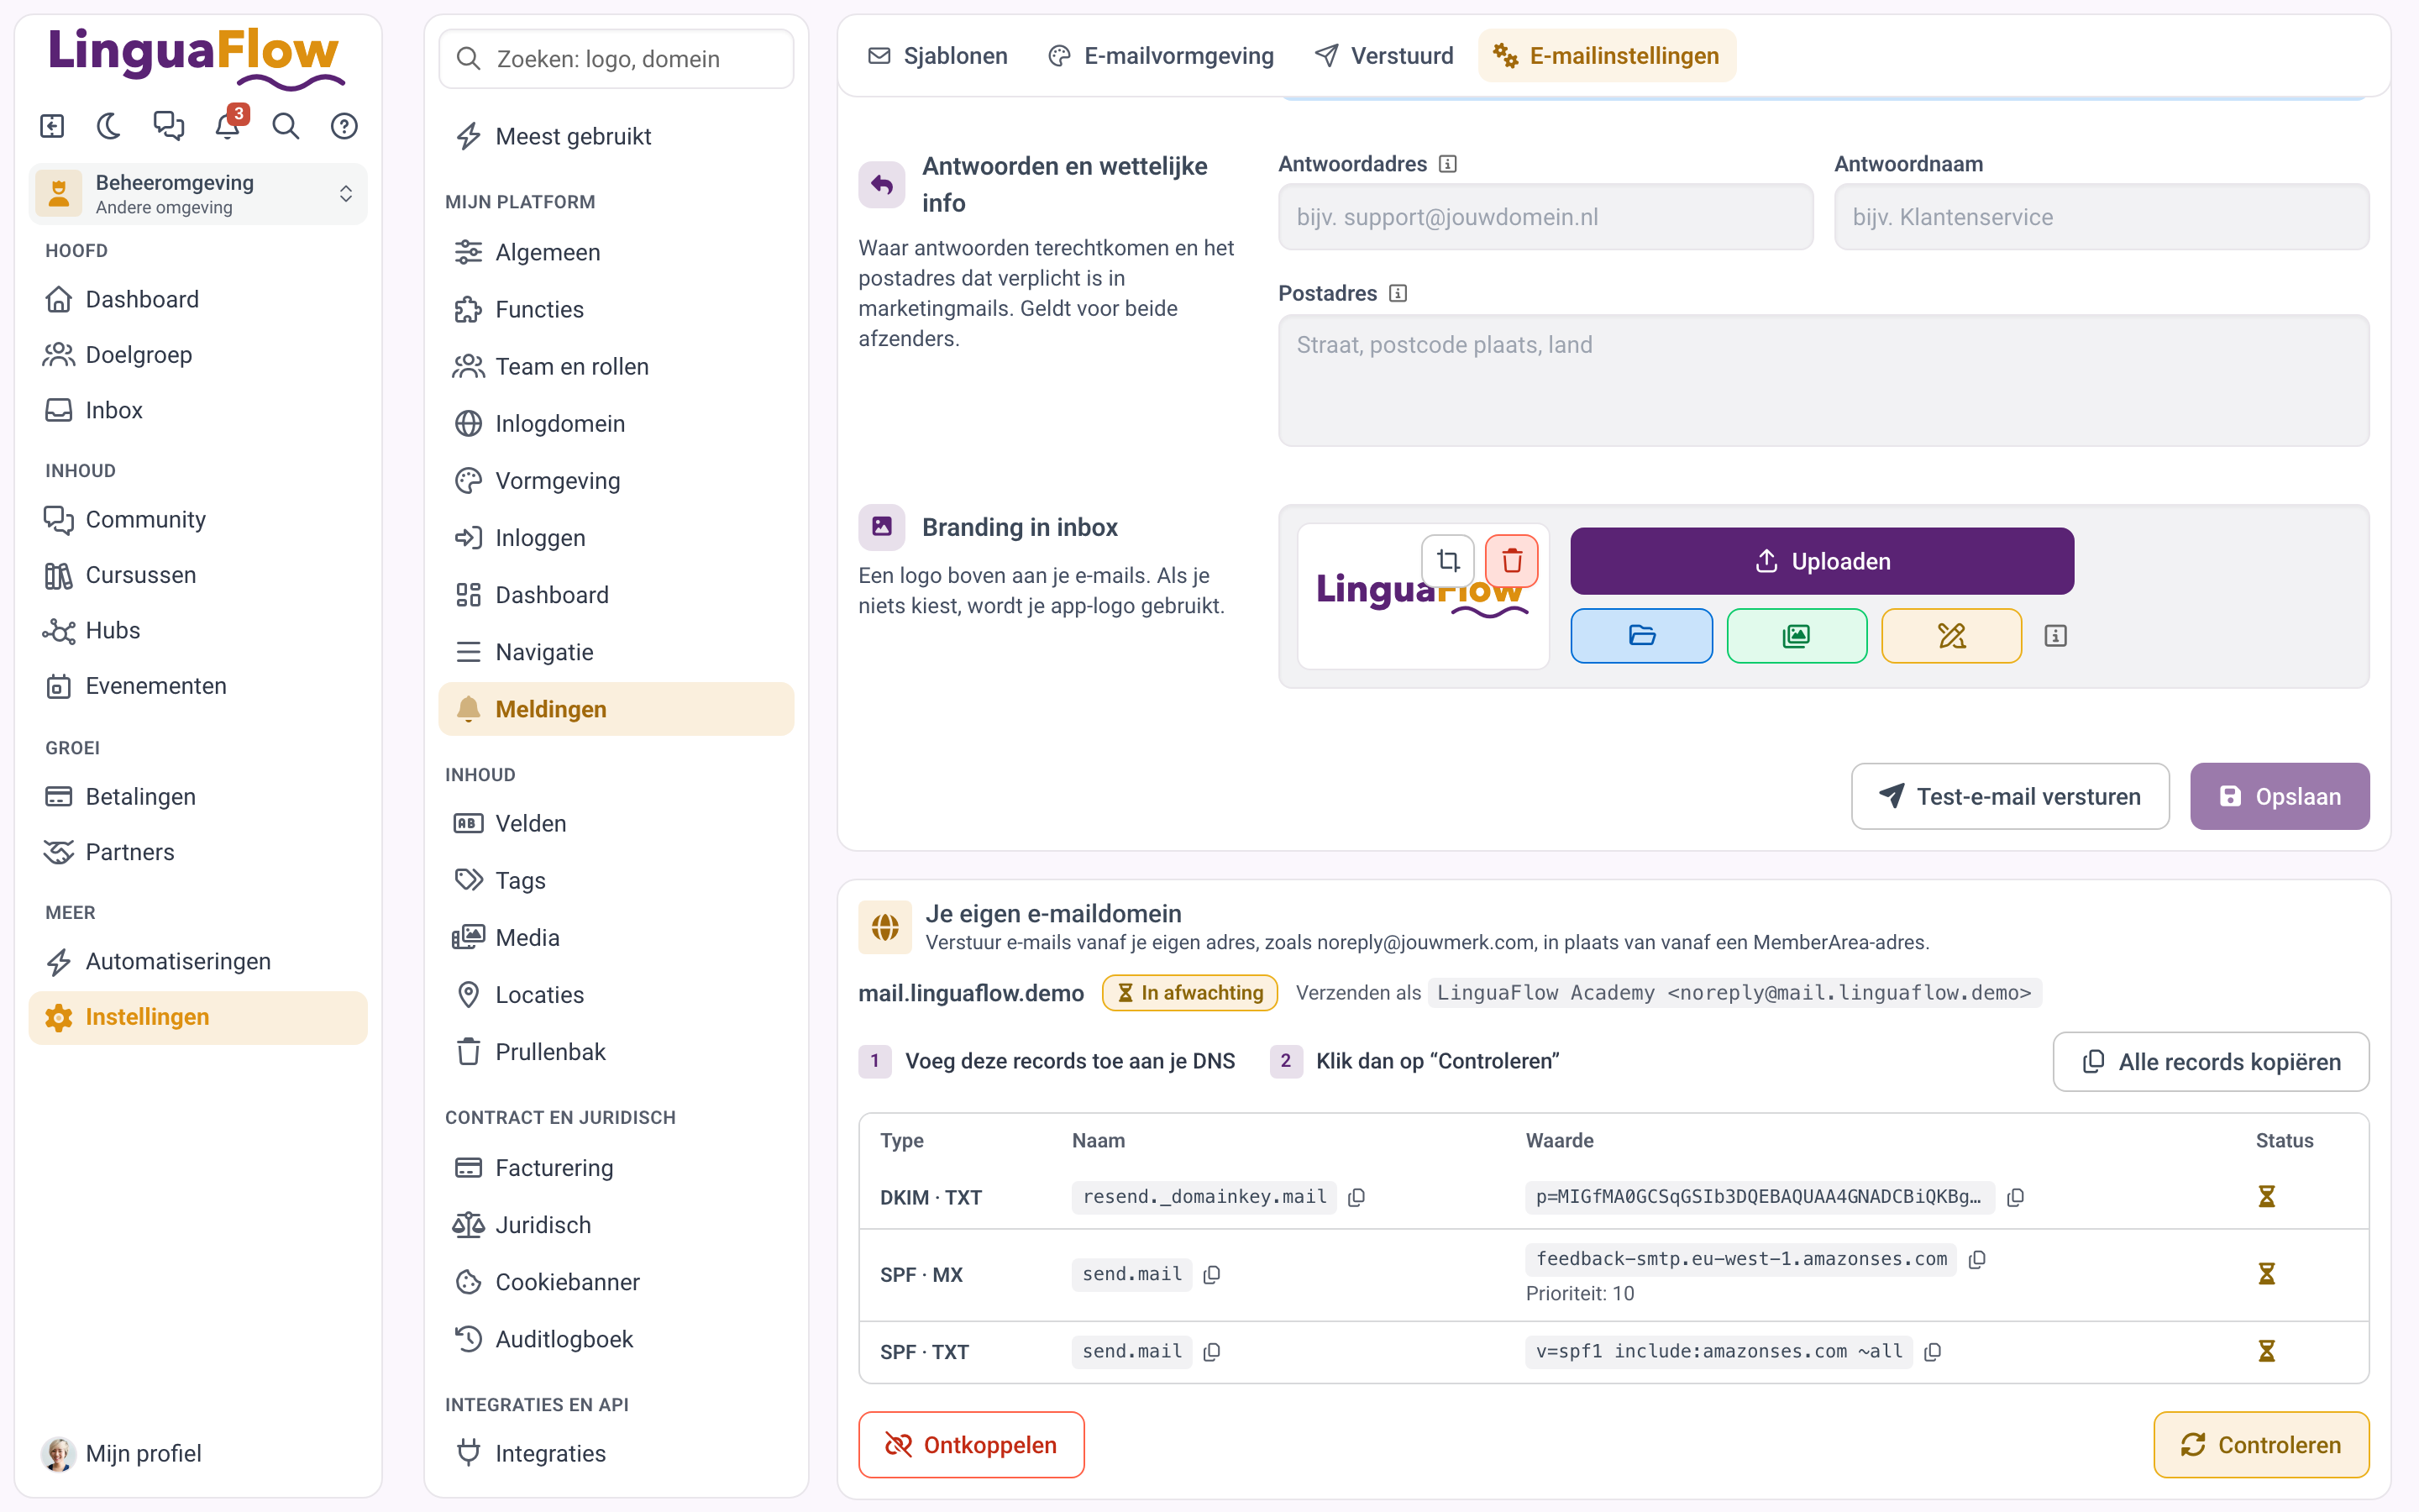Open Inloggen settings
Viewport: 2419px width, 1512px height.
pyautogui.click(x=616, y=538)
